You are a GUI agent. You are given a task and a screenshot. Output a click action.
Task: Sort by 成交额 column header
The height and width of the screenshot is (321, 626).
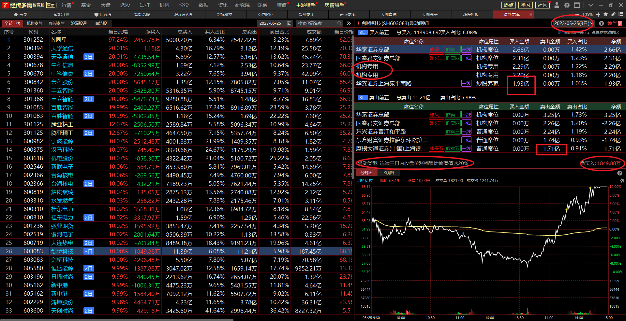pyautogui.click(x=314, y=32)
